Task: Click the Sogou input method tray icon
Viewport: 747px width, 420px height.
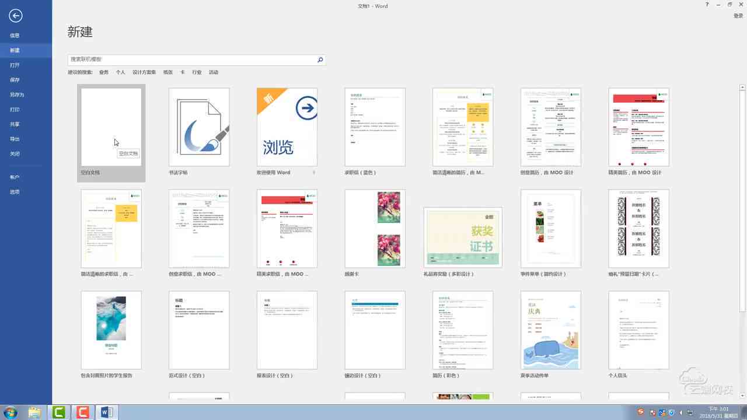Action: (x=641, y=412)
